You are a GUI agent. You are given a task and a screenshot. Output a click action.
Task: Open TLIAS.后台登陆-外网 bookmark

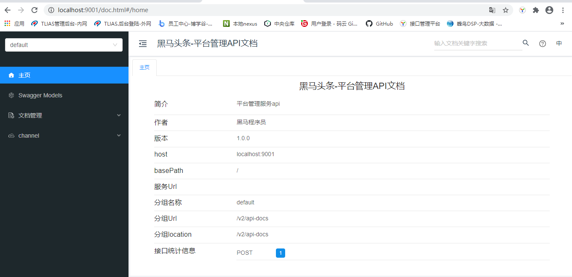tap(123, 24)
